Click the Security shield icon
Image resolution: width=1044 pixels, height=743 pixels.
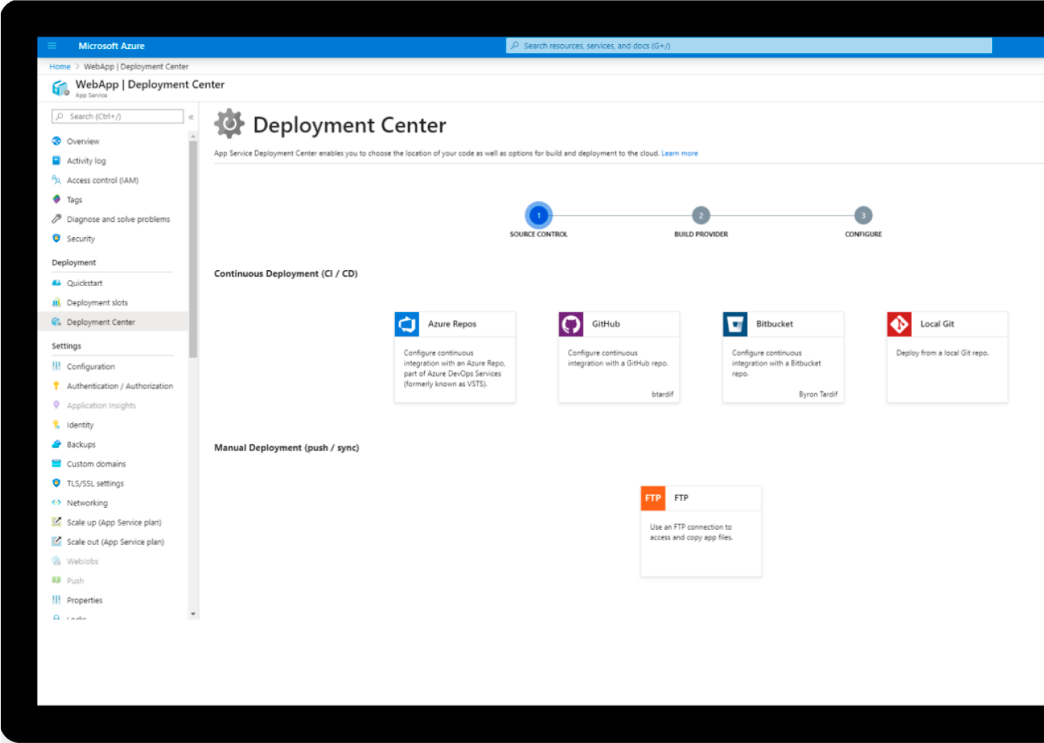(x=56, y=239)
